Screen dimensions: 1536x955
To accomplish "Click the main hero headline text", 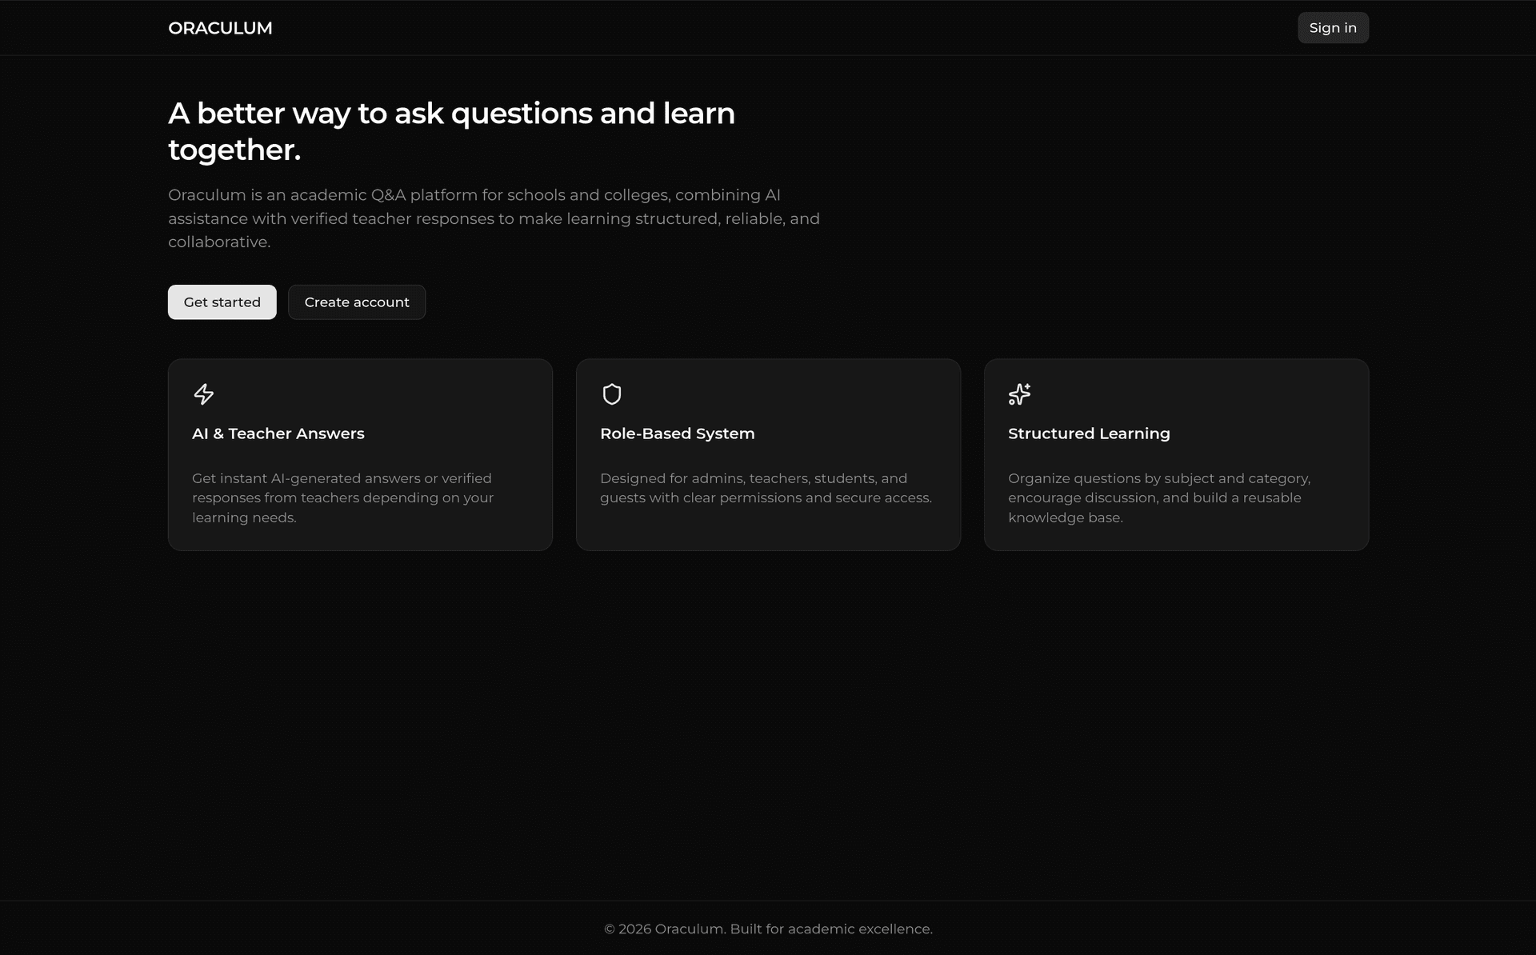I will tap(451, 114).
